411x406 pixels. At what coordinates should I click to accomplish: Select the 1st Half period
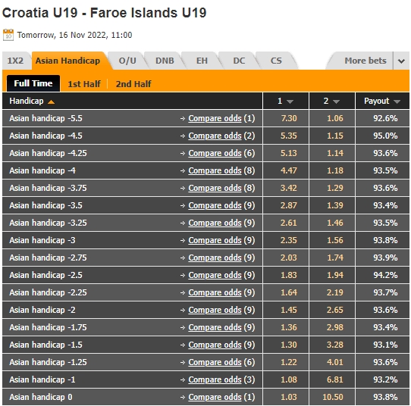click(x=84, y=84)
